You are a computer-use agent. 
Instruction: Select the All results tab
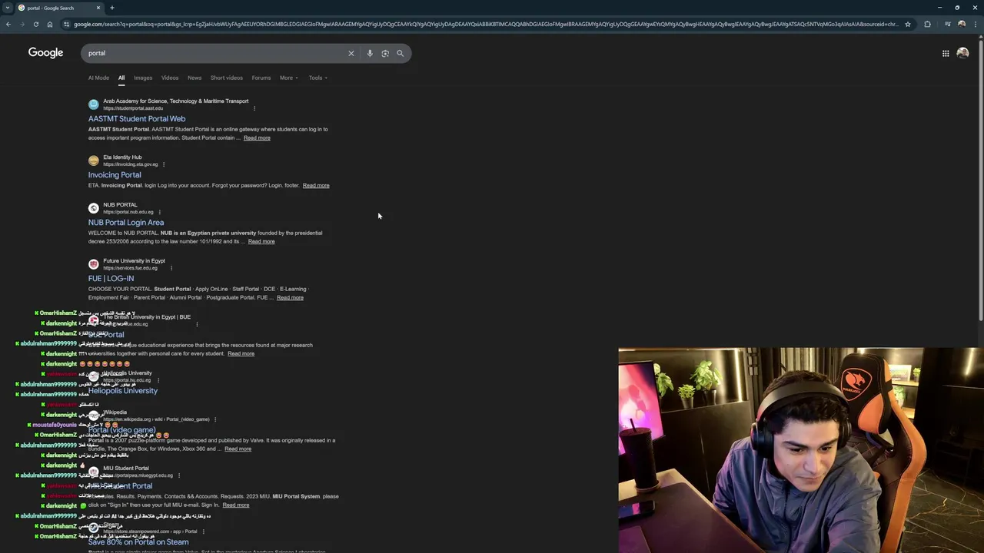coord(121,78)
